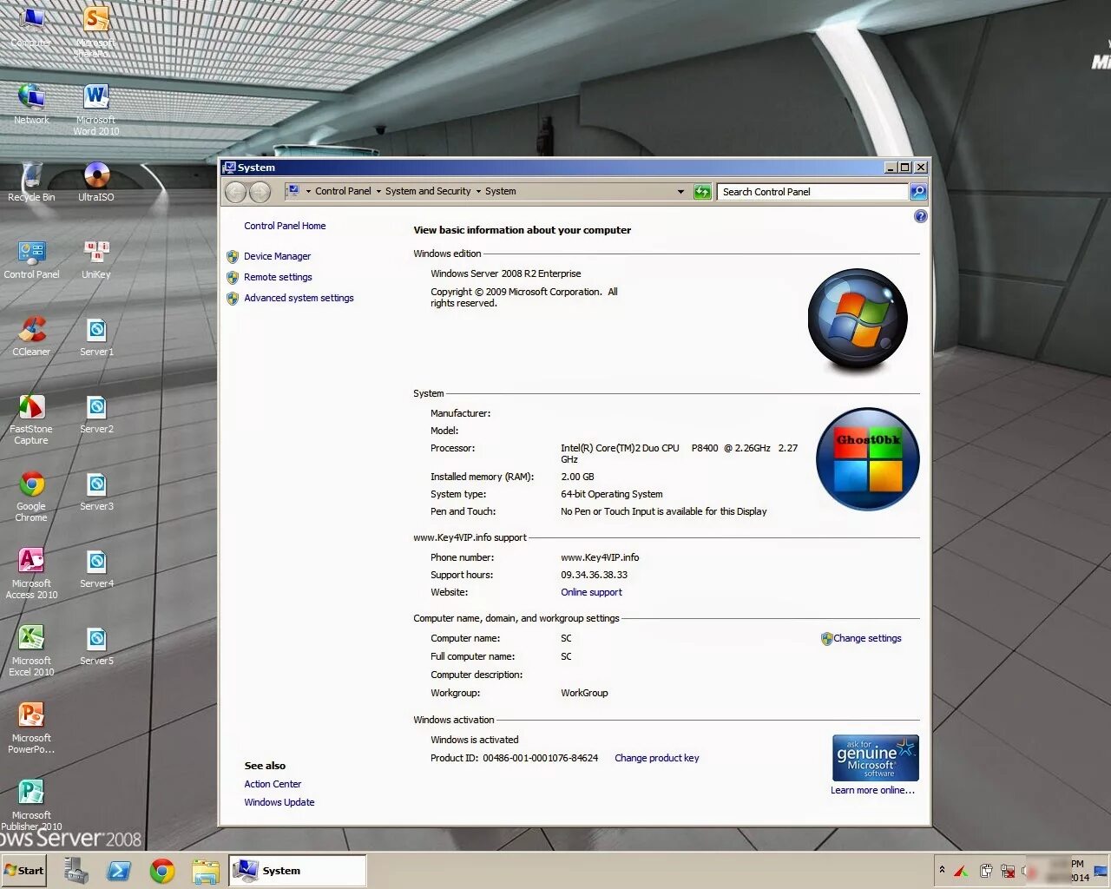Click the Online support link

591,592
